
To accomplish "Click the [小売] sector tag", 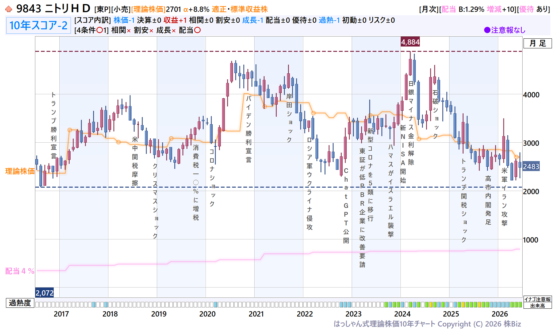I will (121, 9).
